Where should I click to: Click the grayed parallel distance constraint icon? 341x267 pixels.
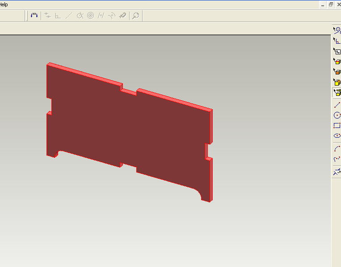click(x=47, y=16)
